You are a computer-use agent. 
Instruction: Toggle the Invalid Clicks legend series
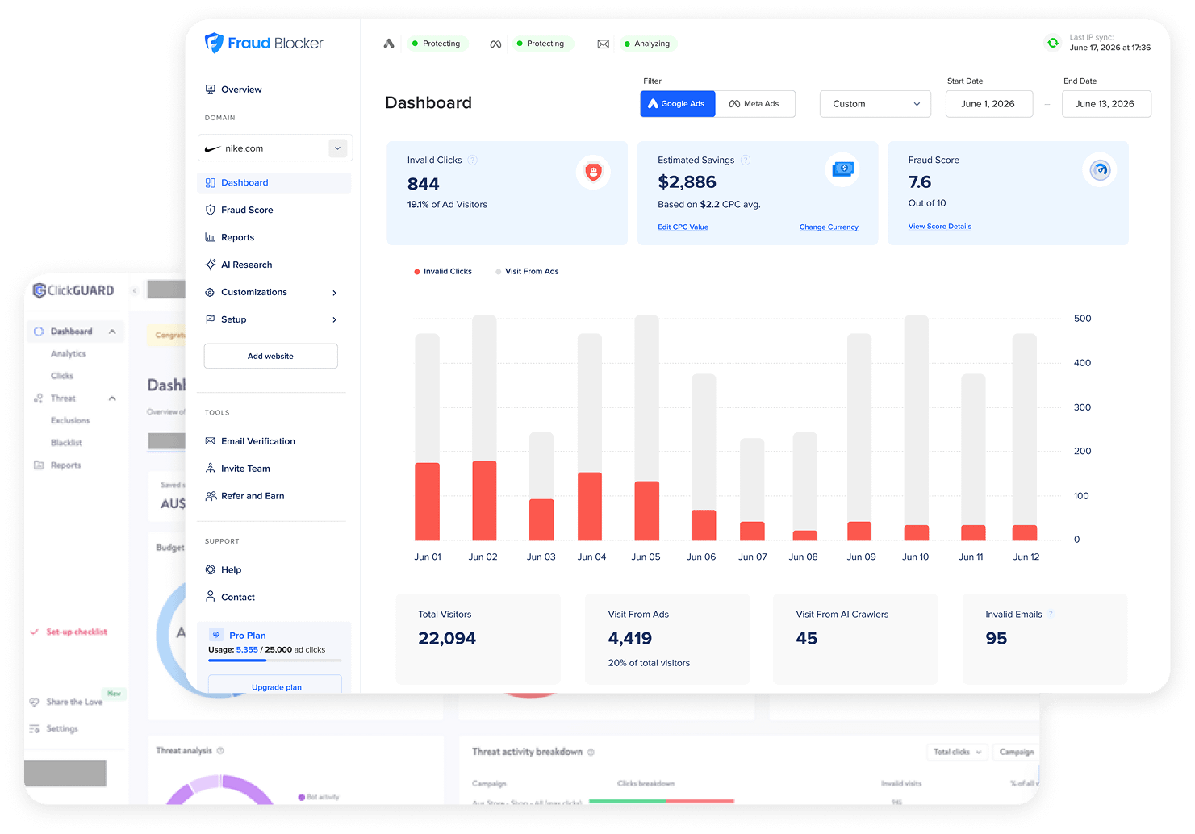(x=443, y=271)
